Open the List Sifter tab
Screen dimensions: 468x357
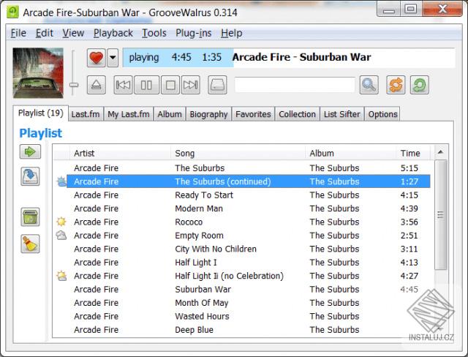click(342, 114)
